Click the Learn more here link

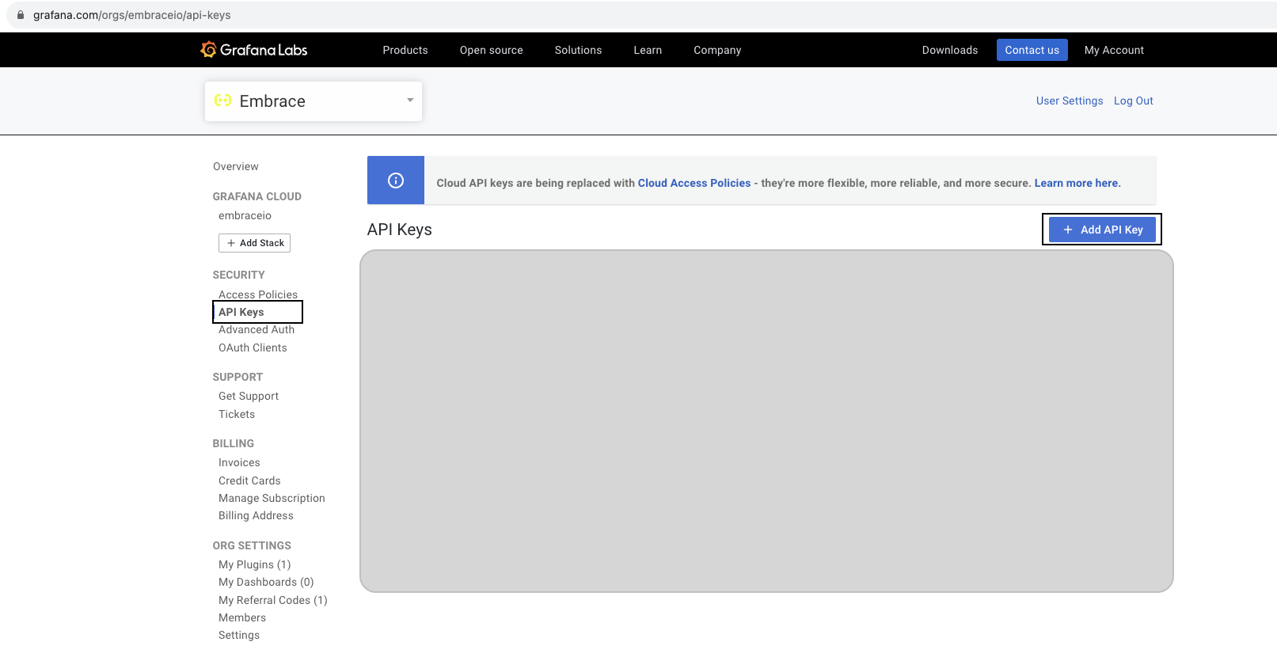click(1077, 183)
